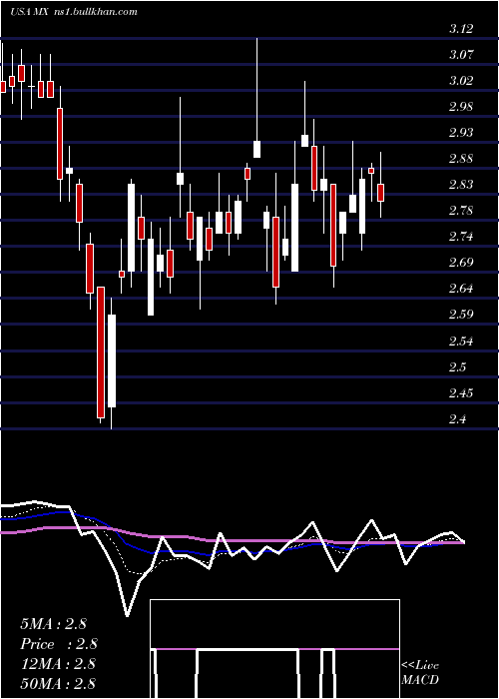Click the 2.88 price axis label

[x=460, y=159]
